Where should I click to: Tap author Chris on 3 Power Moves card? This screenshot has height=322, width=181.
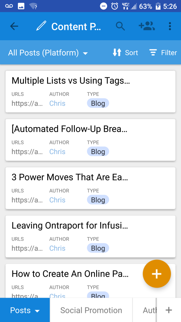tap(57, 200)
